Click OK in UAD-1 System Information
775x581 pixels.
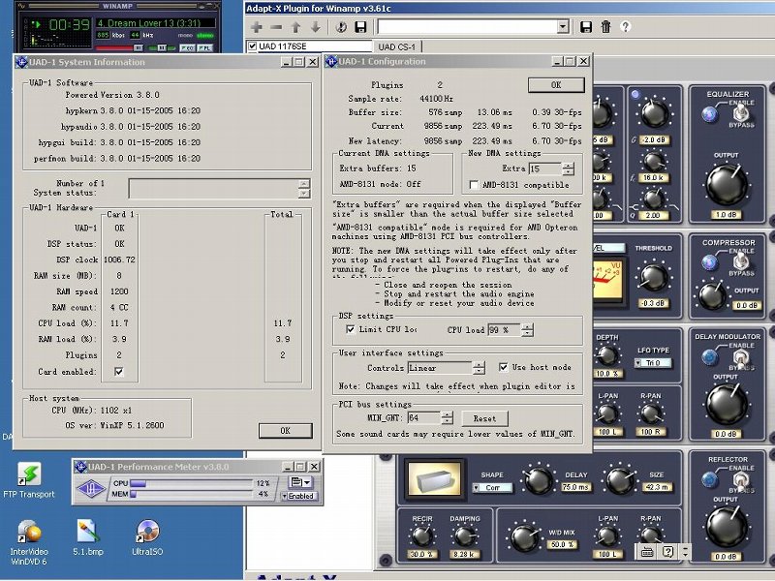click(x=285, y=430)
